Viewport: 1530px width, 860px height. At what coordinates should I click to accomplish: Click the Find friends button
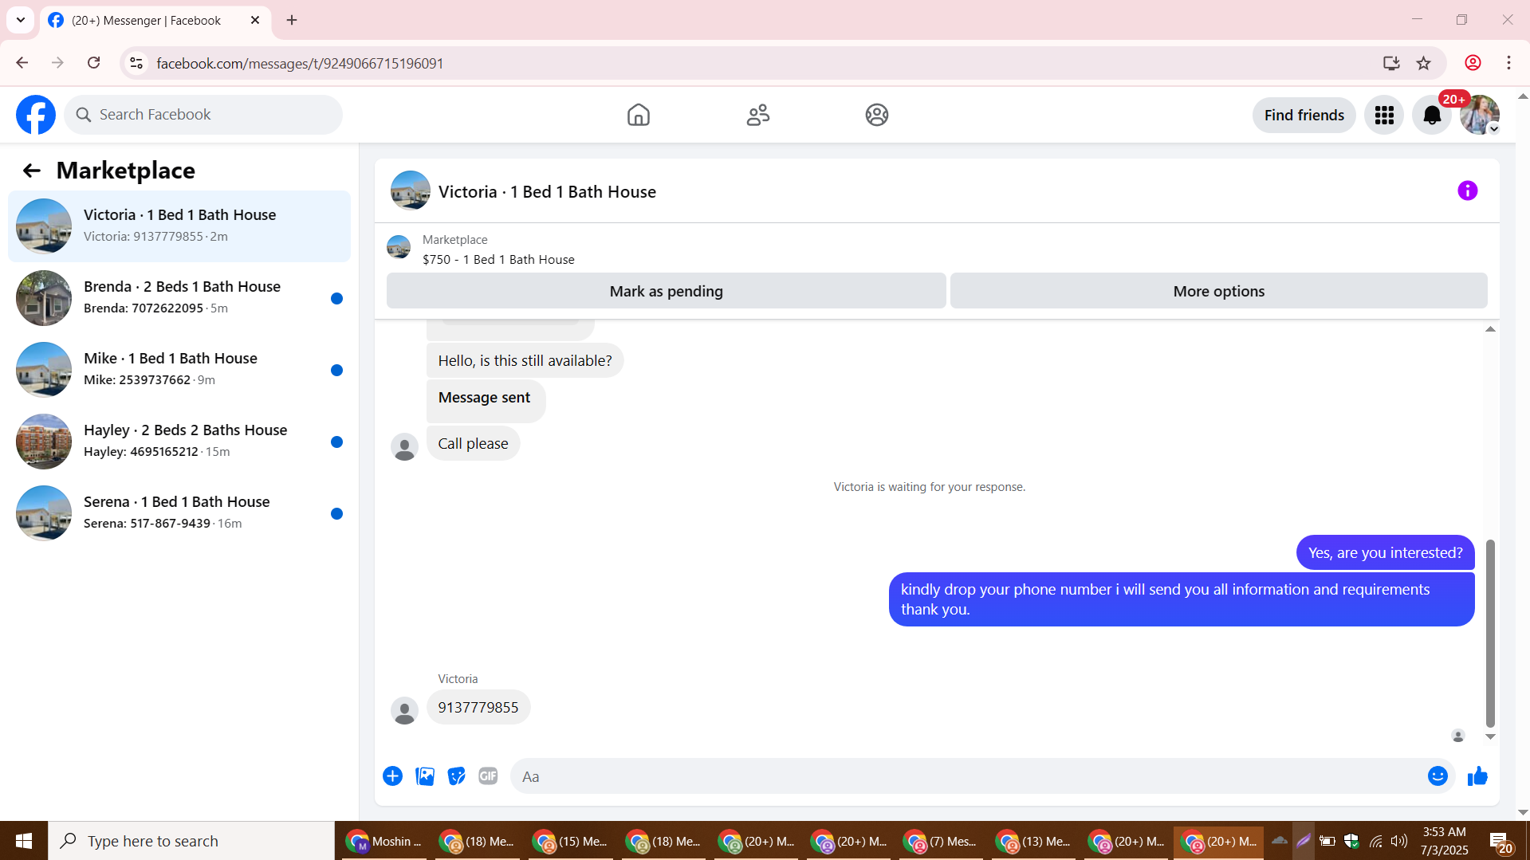(1304, 115)
